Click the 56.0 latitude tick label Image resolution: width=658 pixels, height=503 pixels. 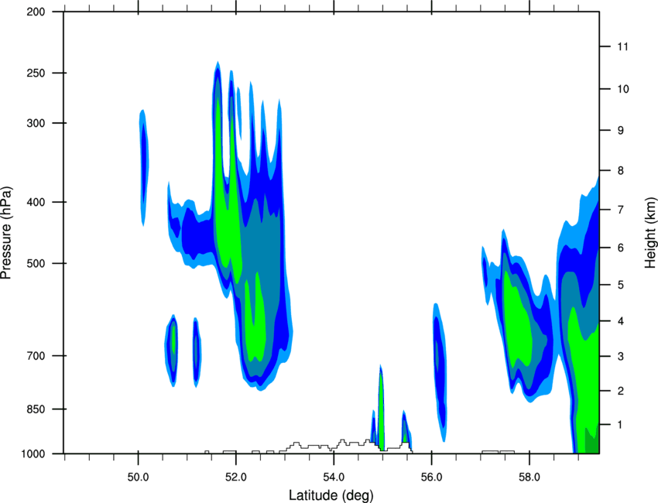[431, 477]
